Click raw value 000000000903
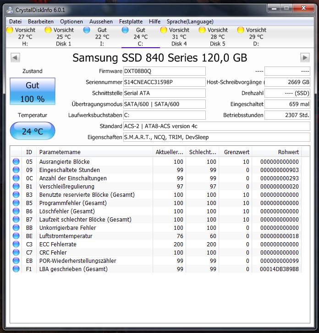Screen dimensions: 319x333 click(x=279, y=170)
